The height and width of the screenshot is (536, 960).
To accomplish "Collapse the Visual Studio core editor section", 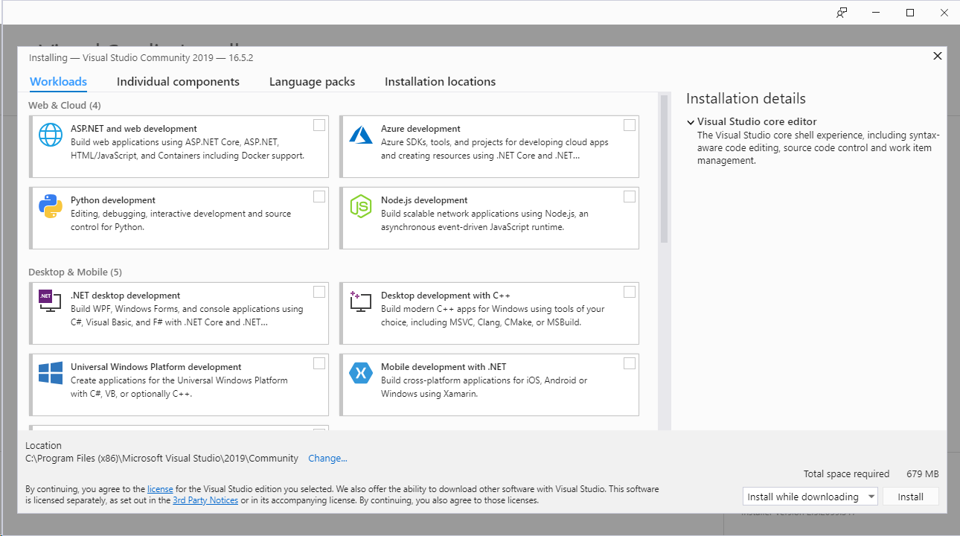I will click(x=691, y=122).
